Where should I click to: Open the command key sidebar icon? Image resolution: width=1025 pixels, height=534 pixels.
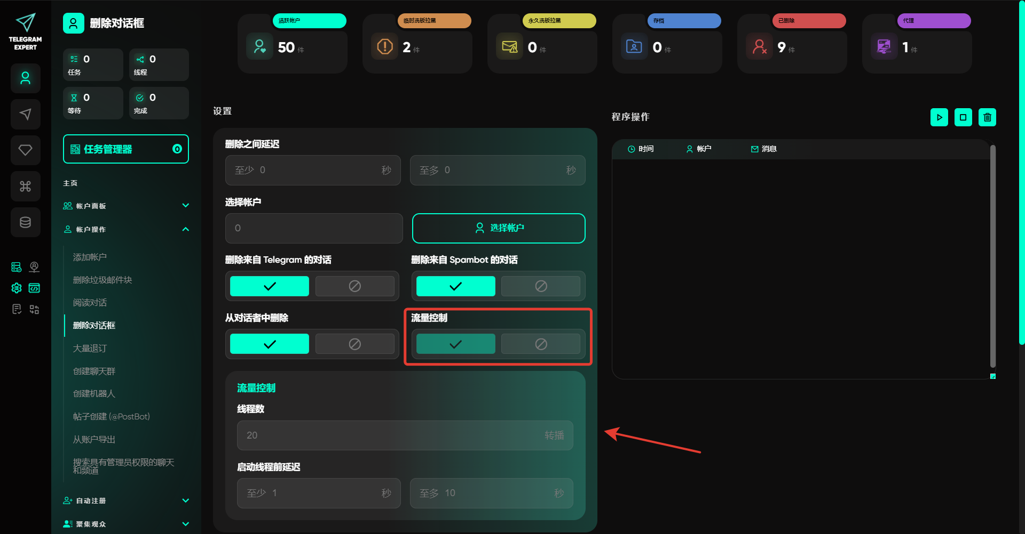[x=26, y=186]
